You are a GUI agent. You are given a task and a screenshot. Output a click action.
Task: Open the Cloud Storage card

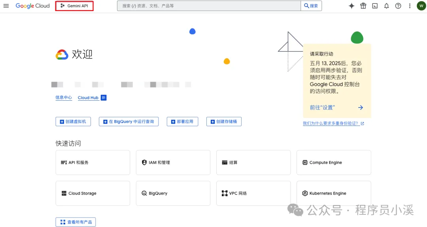point(93,193)
